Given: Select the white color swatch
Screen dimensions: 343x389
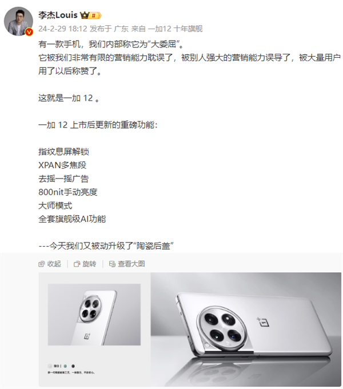Looking at the screenshot, I should (x=50, y=366).
